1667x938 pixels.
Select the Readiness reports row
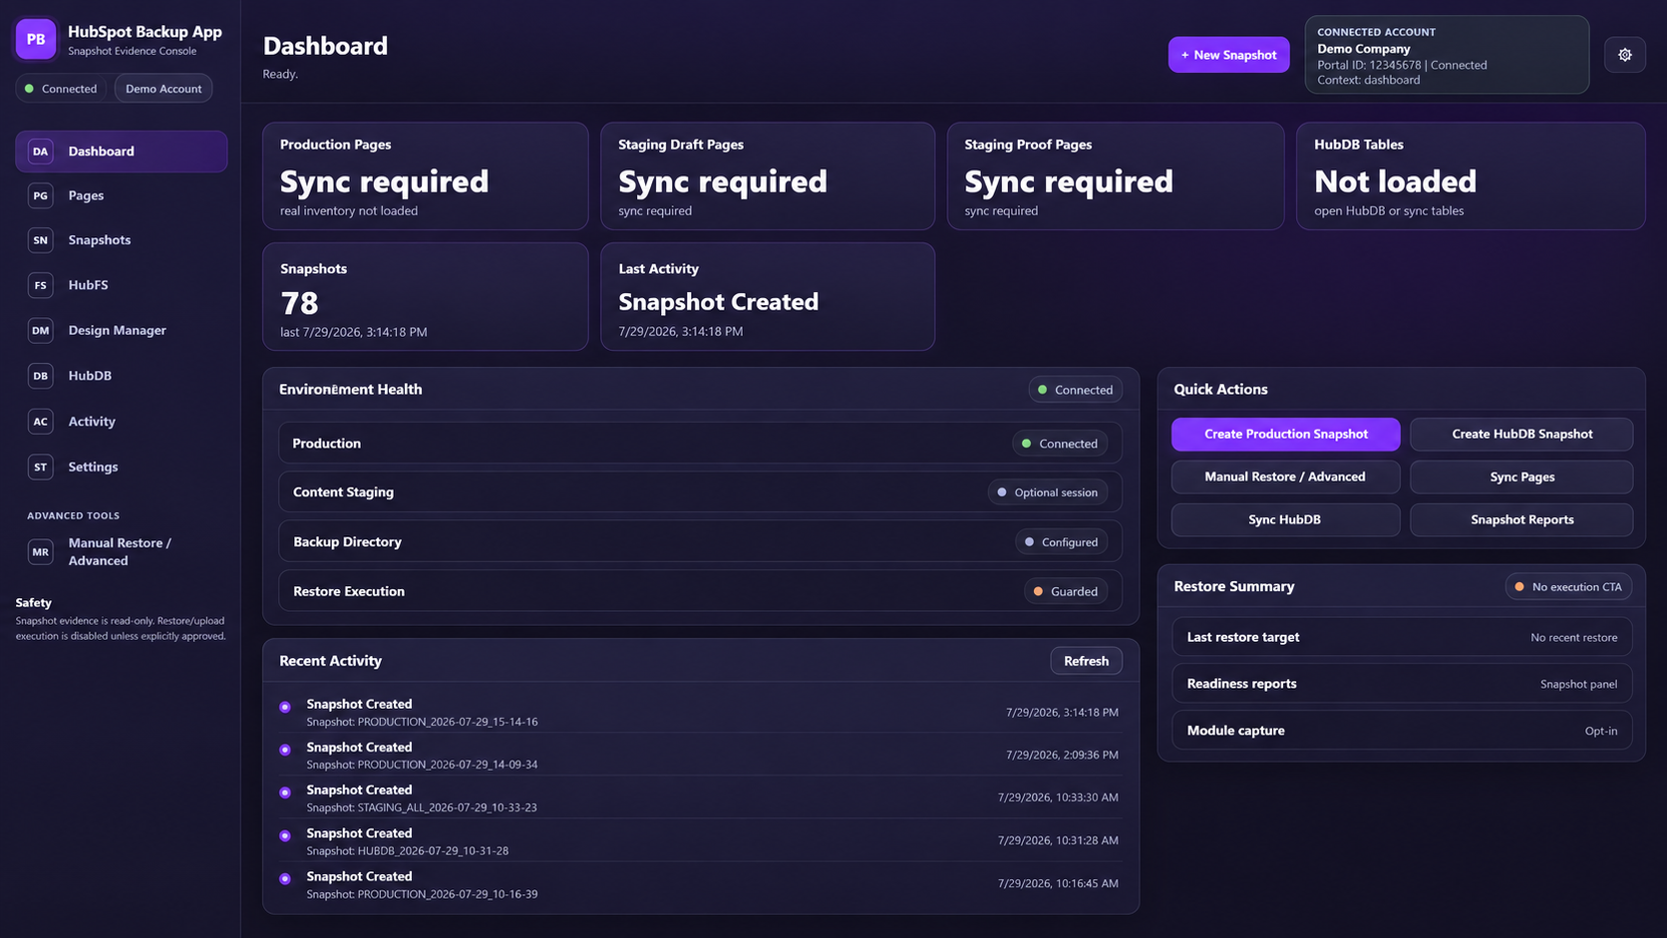click(1402, 684)
